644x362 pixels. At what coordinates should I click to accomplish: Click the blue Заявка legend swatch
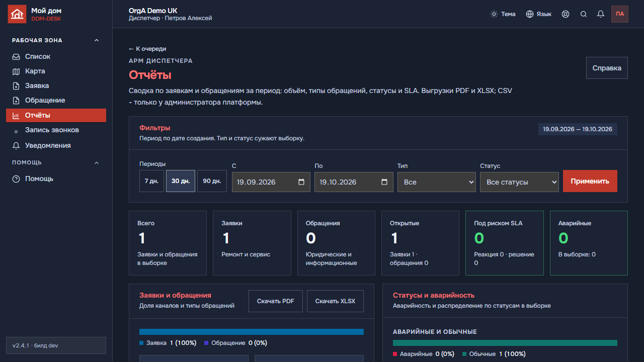(x=141, y=343)
